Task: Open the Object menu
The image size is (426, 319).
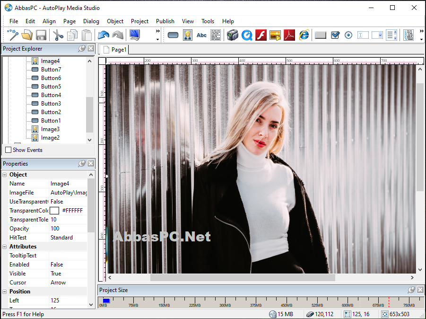Action: 115,21
